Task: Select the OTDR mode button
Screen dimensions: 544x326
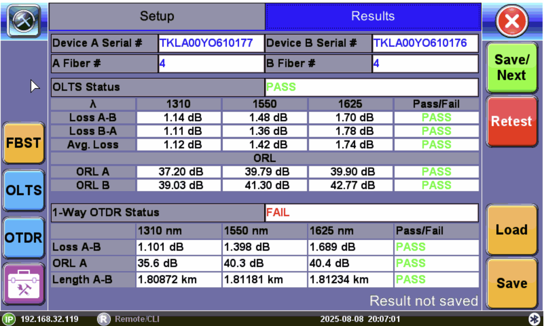Action: [x=24, y=238]
